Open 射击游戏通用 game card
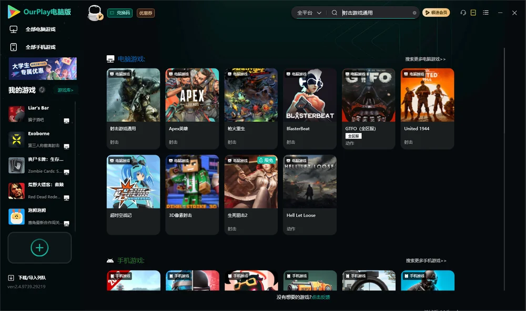Screen dimensions: 526x311 (x=133, y=109)
